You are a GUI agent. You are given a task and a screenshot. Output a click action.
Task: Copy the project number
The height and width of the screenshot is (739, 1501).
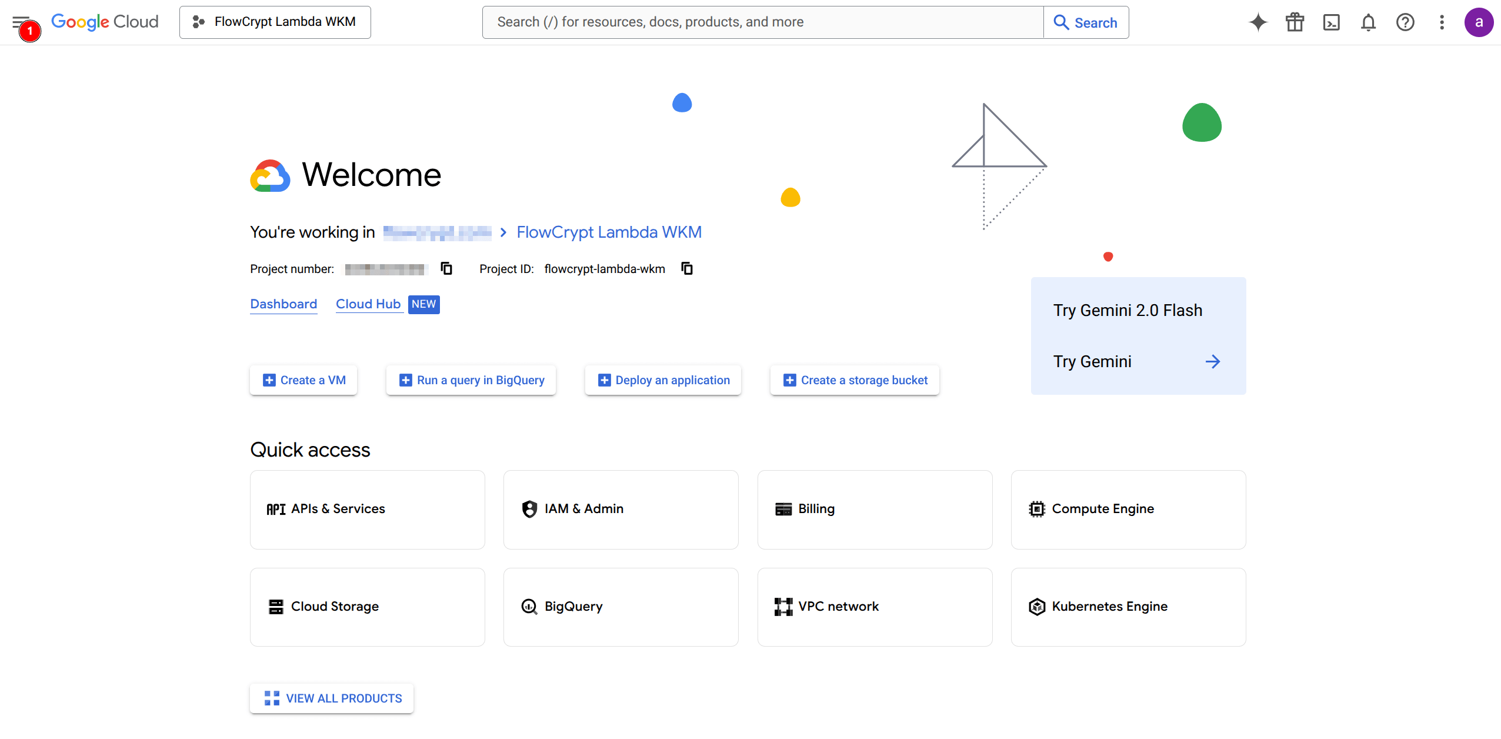click(x=446, y=269)
